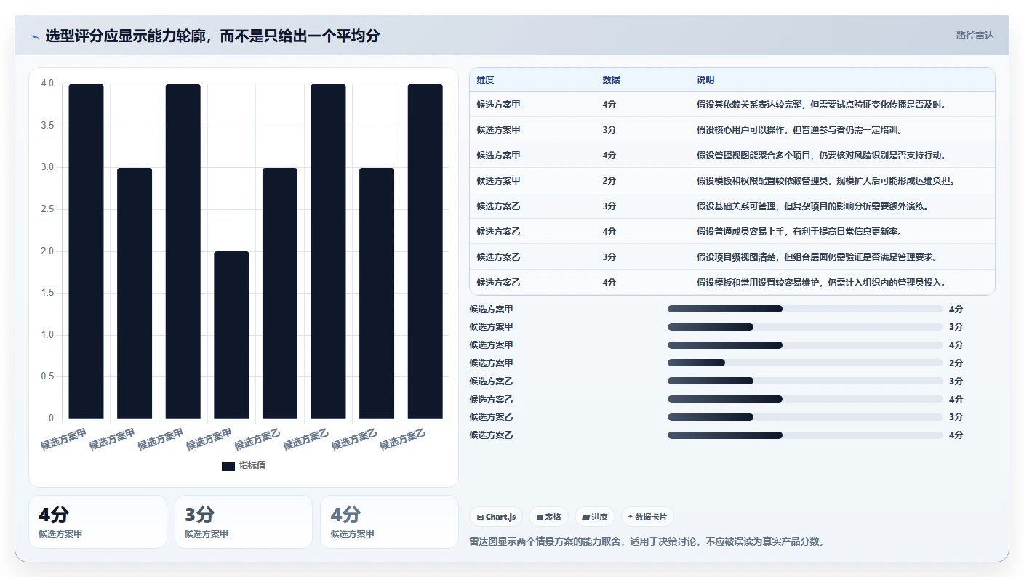Viewport: 1024px width, 577px height.
Task: Click the shortest bar reaching 2.0 in the chart
Action: point(231,335)
